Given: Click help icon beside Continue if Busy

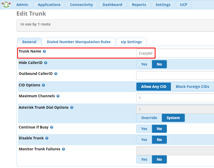Looking at the screenshot, I should (x=52, y=127).
